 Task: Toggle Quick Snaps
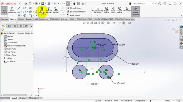(x=113, y=10)
